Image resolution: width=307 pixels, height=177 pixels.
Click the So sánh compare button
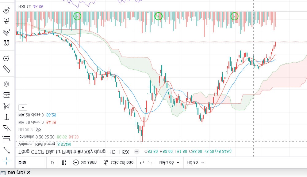(x=85, y=163)
